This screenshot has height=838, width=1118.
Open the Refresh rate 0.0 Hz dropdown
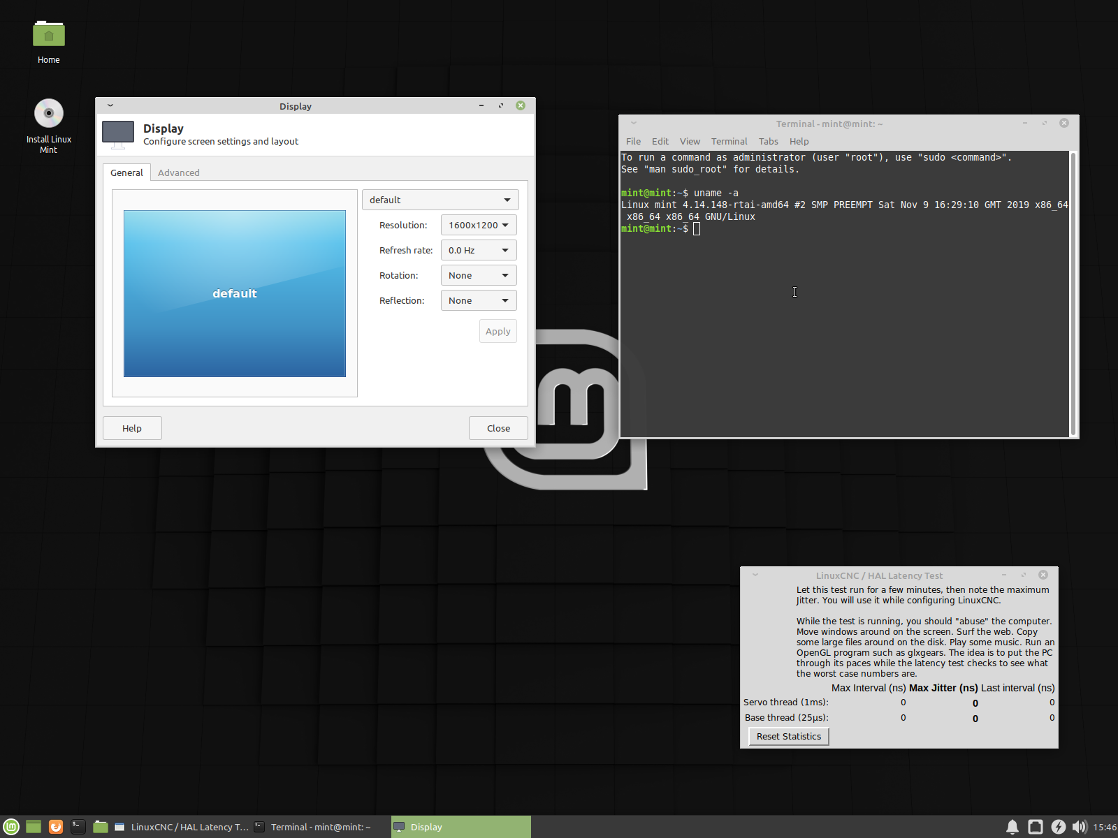point(479,250)
